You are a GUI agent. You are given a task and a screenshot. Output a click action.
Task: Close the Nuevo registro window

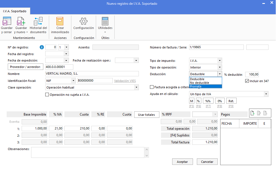tap(272, 3)
